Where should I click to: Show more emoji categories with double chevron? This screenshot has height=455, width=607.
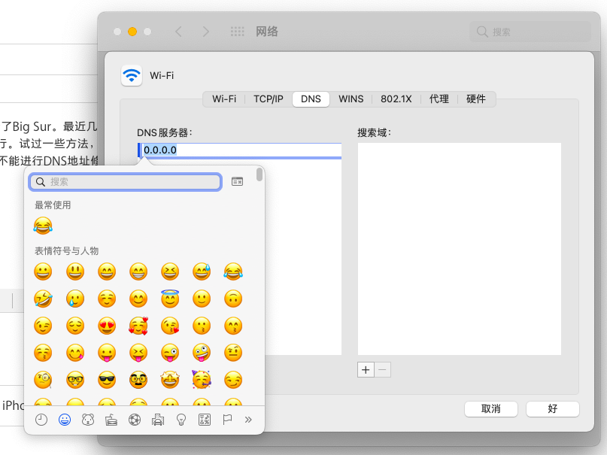point(248,420)
